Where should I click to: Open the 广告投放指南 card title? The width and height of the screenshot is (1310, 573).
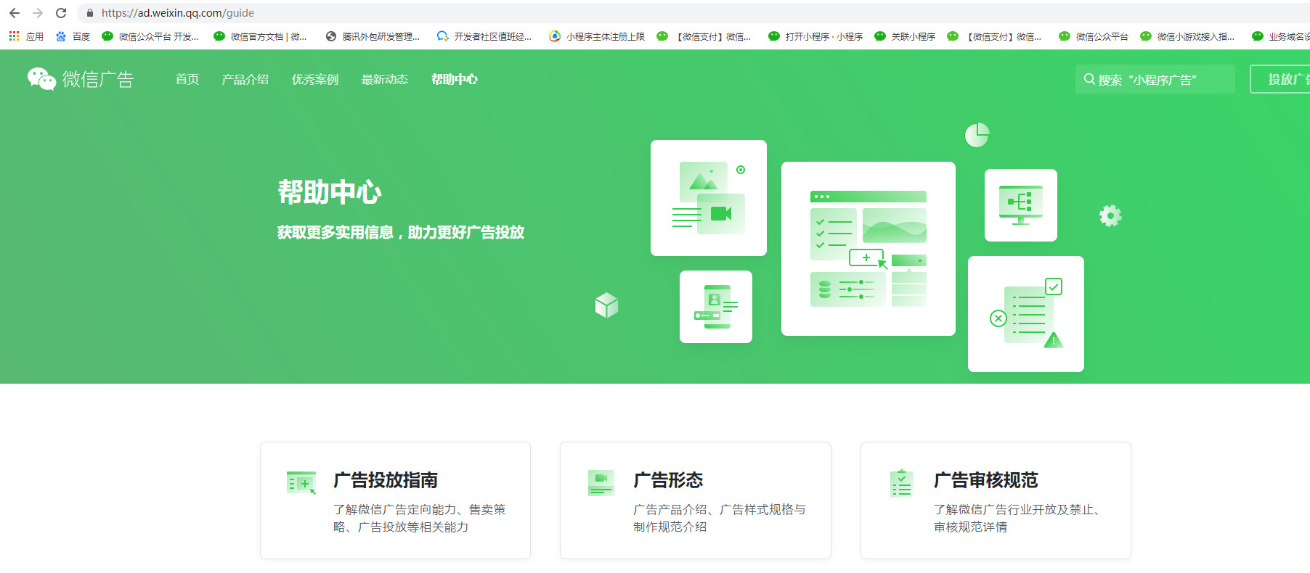[386, 480]
